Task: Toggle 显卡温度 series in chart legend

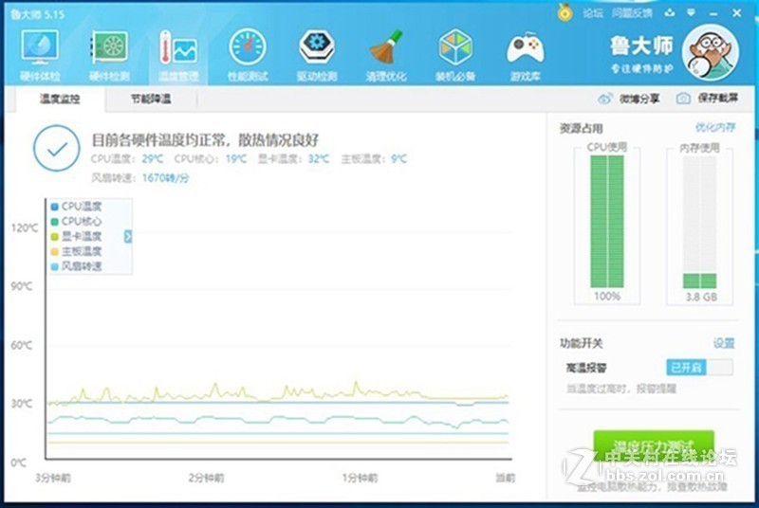Action: [x=77, y=236]
